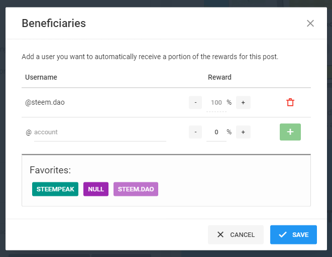This screenshot has width=332, height=257.
Task: Delete the @steem.dao beneficiary with trash icon
Action: click(x=290, y=102)
